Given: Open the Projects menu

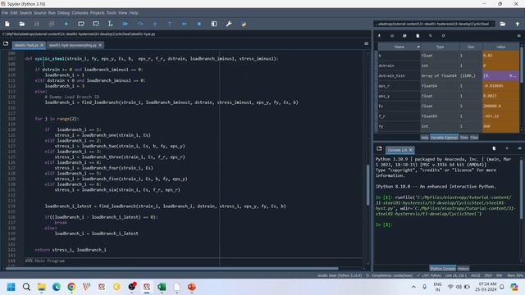Looking at the screenshot, I should [x=97, y=13].
